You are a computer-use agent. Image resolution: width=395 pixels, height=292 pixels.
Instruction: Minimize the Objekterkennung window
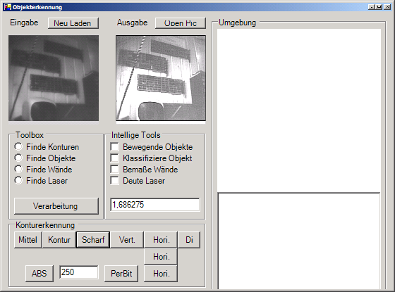tap(371, 7)
